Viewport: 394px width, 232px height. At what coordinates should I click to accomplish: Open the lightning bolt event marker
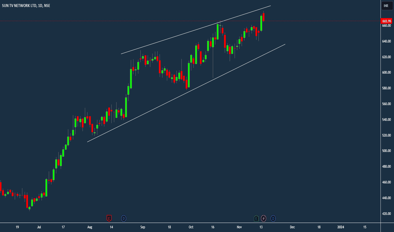point(263,219)
